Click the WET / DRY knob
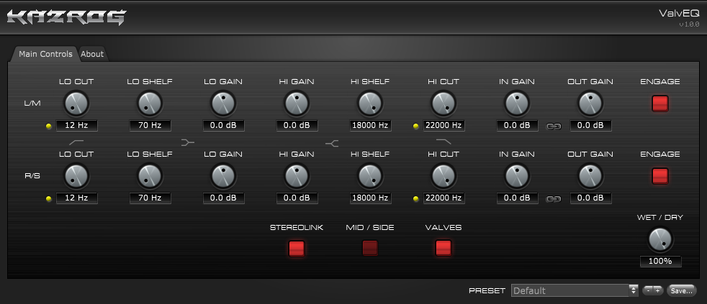The image size is (707, 304). 660,239
